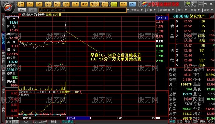
Task: Close the 600048 保利地产 quote panel
Action: (x=212, y=16)
